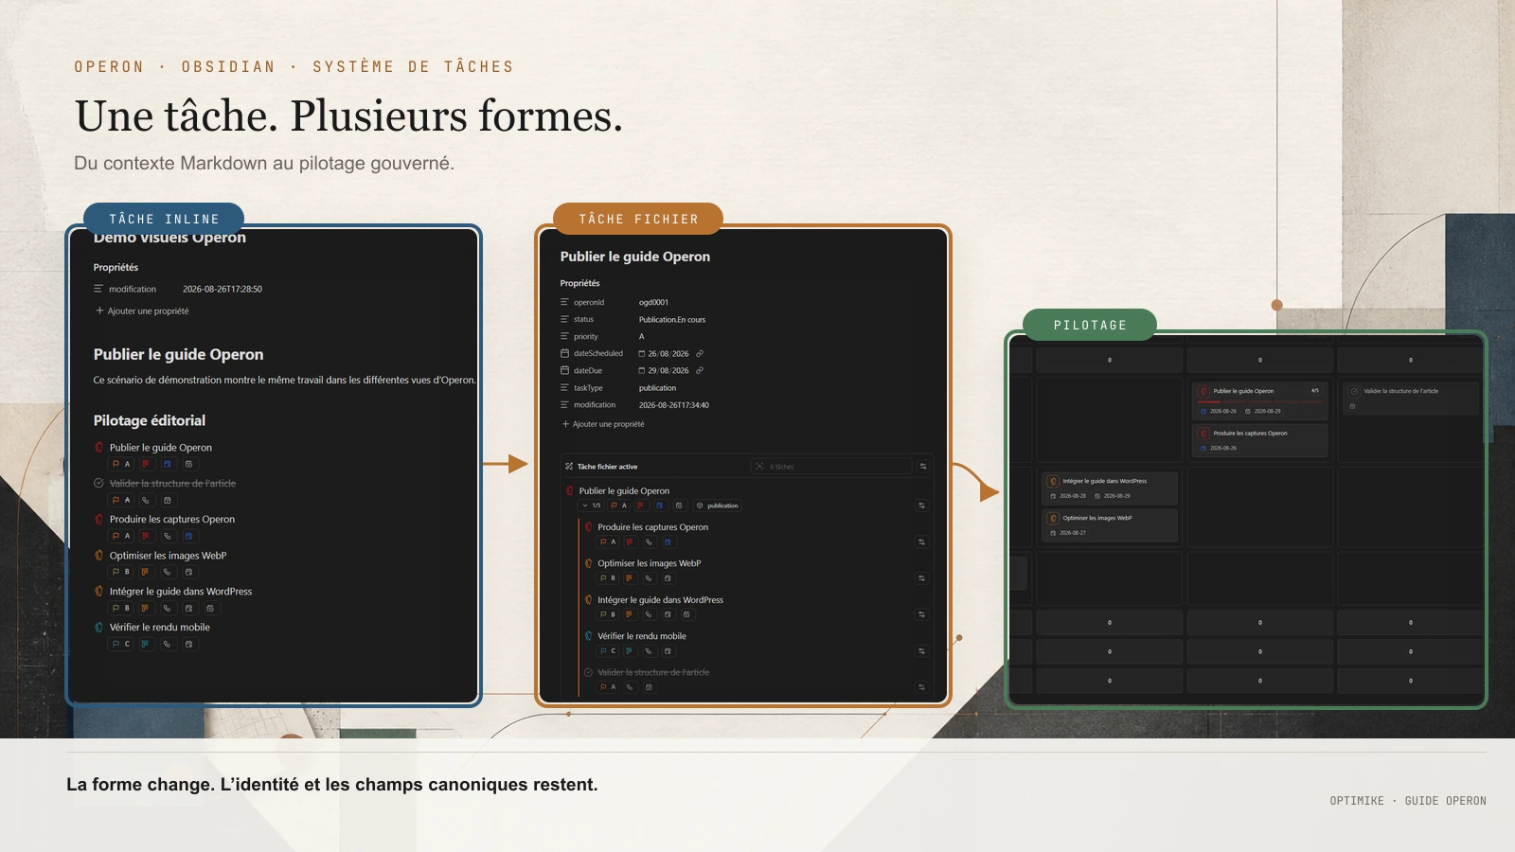Uncheck Valider la structure de l'article in the Tâche inline panel
Viewport: 1515px width, 852px height.
[98, 484]
